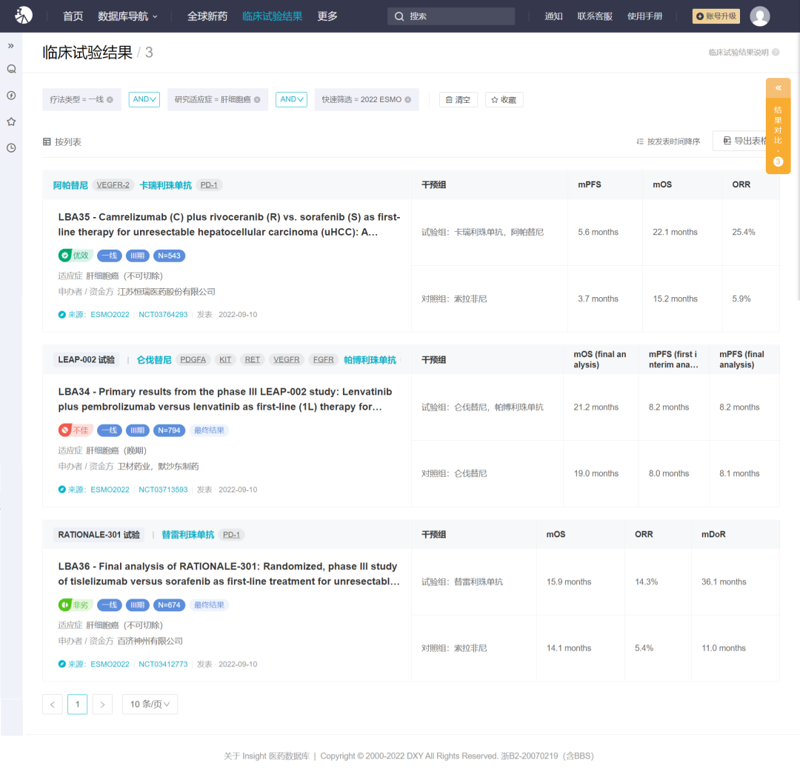Remove the 疗法类型 = 一线 filter
The height and width of the screenshot is (777, 800).
110,99
